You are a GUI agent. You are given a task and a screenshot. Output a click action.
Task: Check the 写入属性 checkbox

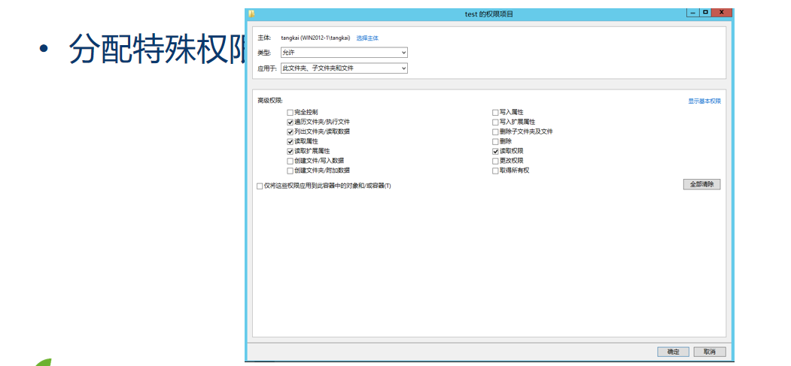pos(495,112)
